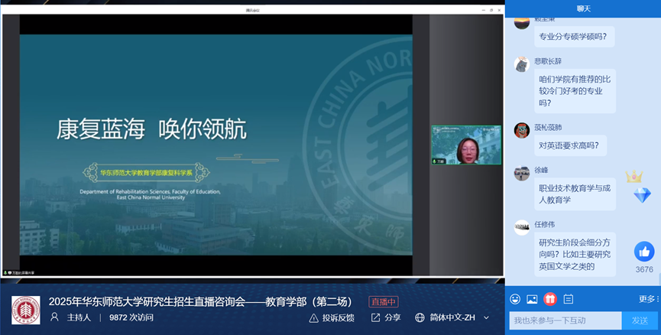This screenshot has height=335, width=661.
Task: Click username 悲歌长辞 in chat
Action: click(548, 61)
